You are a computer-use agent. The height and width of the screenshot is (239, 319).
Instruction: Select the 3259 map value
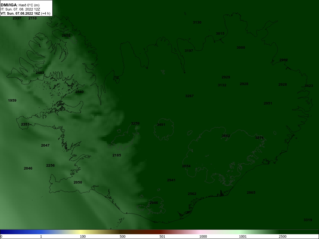(135, 123)
